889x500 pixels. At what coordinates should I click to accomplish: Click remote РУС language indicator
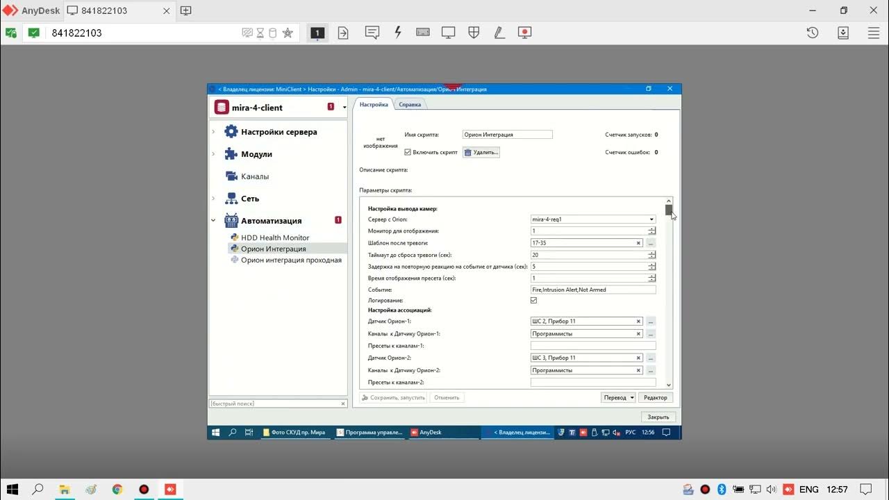(631, 432)
